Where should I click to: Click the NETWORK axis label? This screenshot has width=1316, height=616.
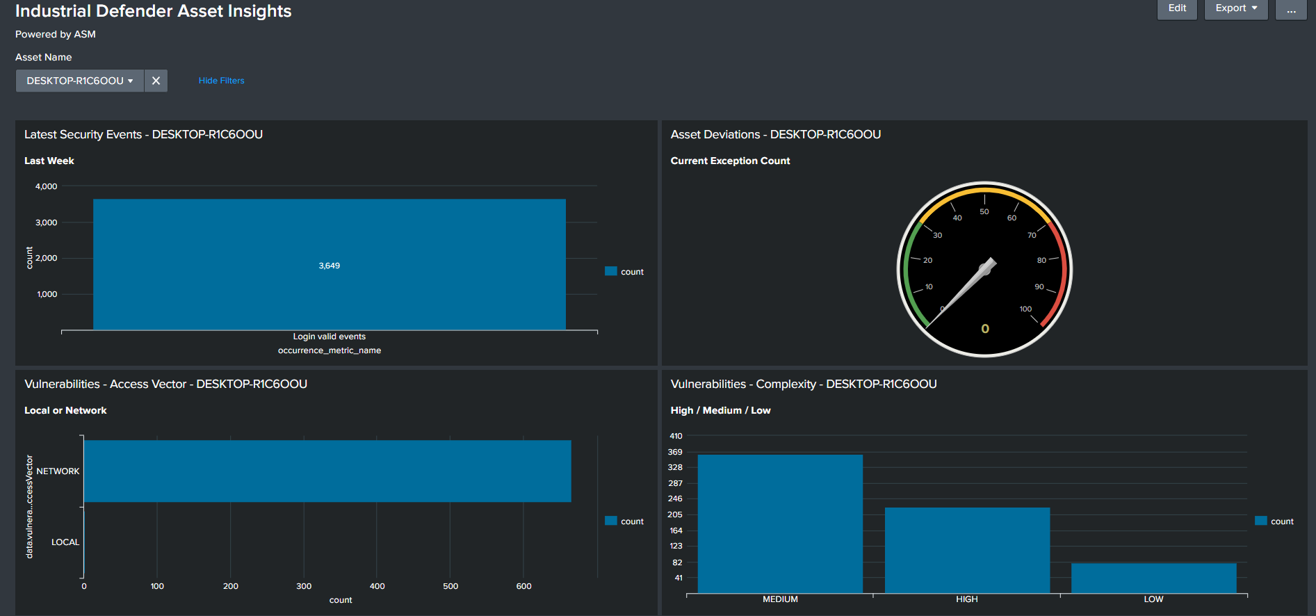click(x=58, y=471)
